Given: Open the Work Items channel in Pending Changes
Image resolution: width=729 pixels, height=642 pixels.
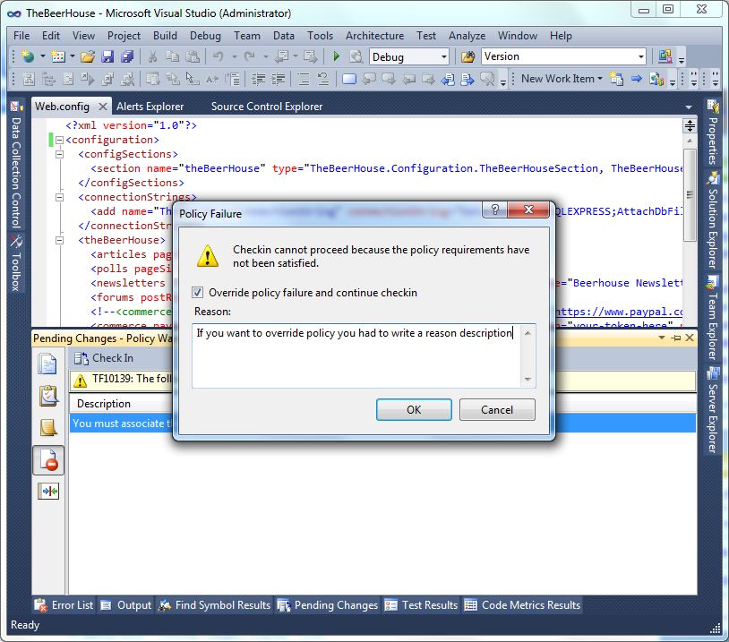Looking at the screenshot, I should (x=47, y=396).
